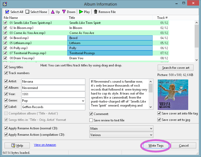
Task: Click the Artist field containing Nirvana
Action: 53,82
